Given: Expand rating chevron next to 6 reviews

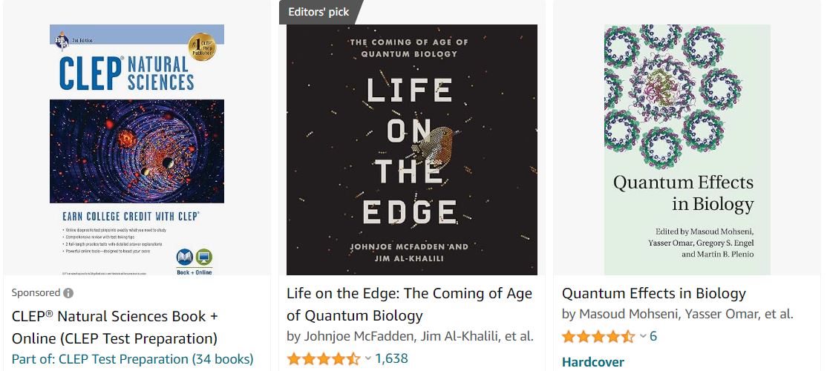Looking at the screenshot, I should pyautogui.click(x=643, y=337).
